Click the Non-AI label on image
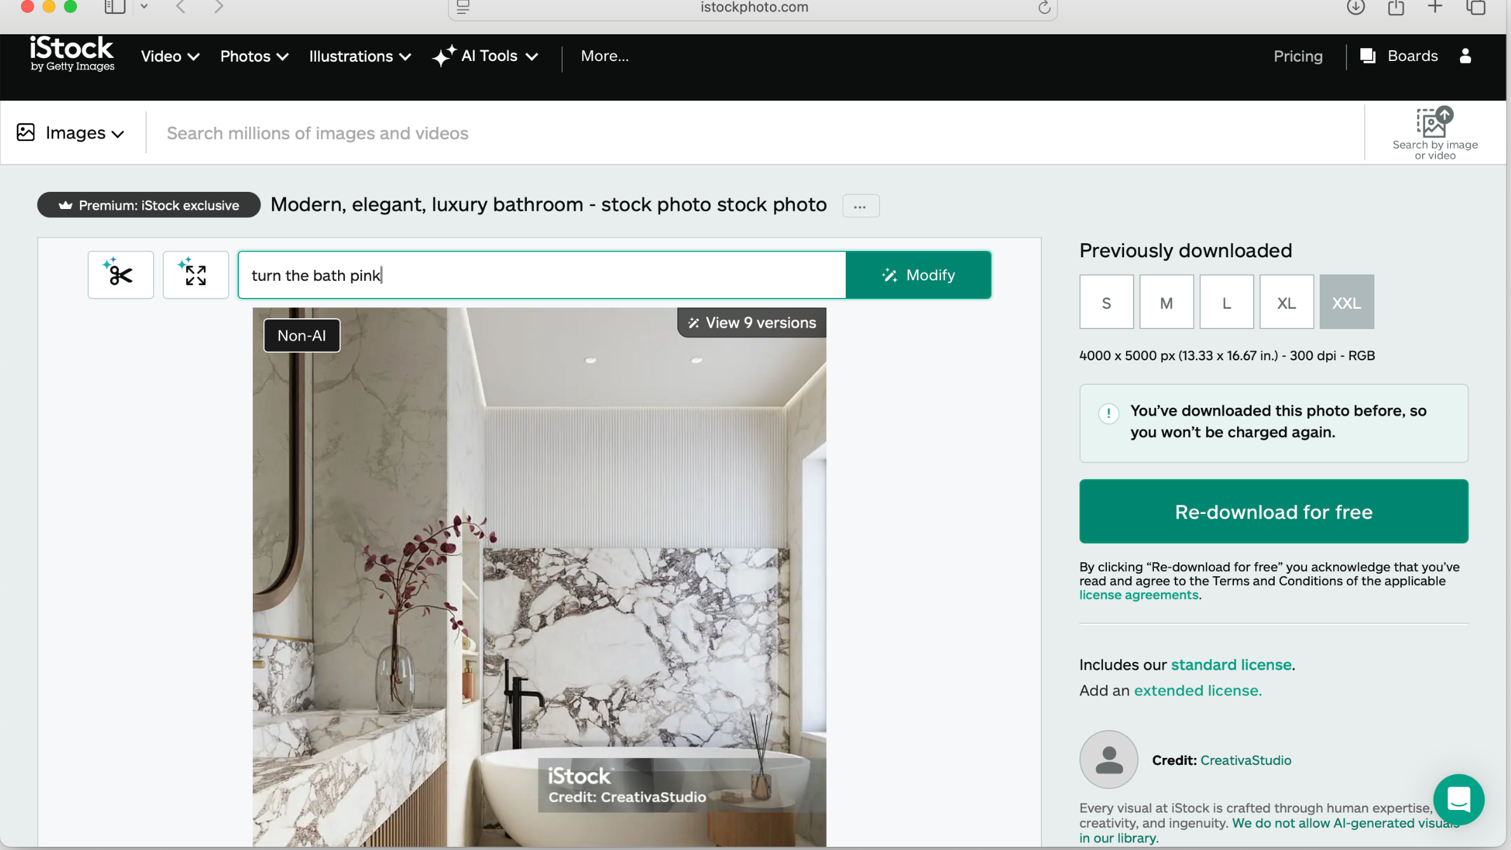The height and width of the screenshot is (850, 1511). 302,335
